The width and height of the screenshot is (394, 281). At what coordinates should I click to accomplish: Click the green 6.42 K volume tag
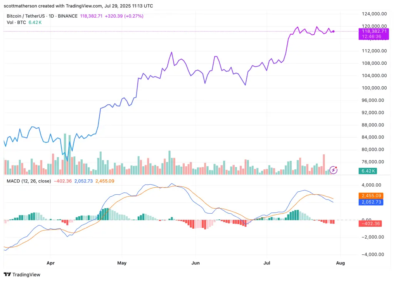pos(368,171)
